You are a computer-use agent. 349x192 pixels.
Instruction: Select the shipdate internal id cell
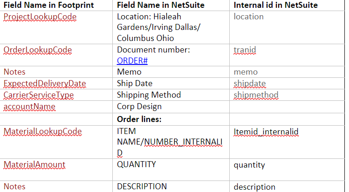point(250,83)
